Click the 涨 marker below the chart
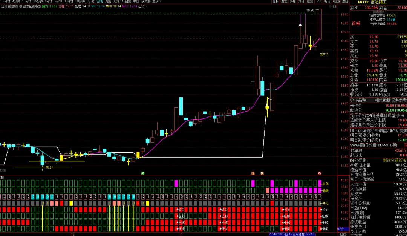Viewport: 407px width, 236px height. pos(320,173)
